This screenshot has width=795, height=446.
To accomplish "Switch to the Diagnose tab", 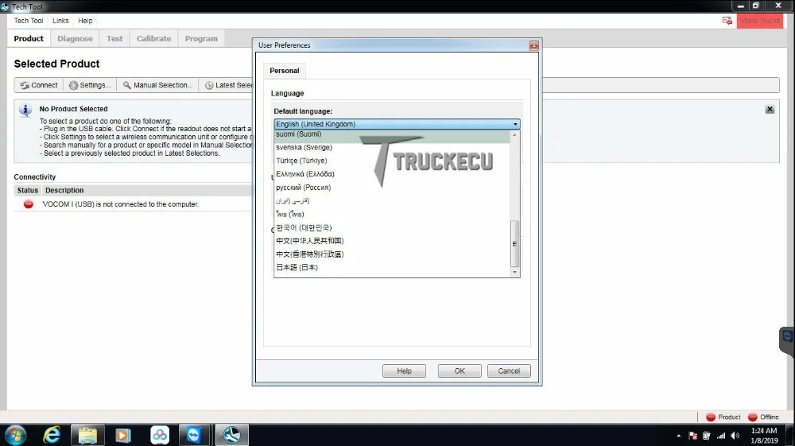I will click(x=75, y=38).
